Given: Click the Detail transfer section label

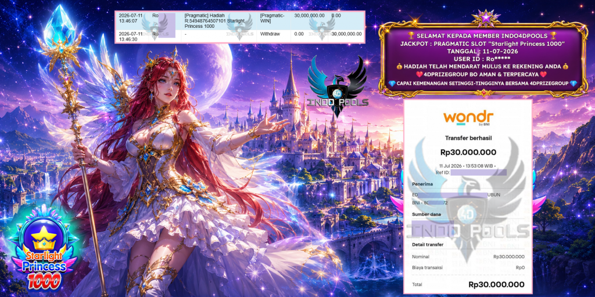Looking at the screenshot, I should pos(428,245).
